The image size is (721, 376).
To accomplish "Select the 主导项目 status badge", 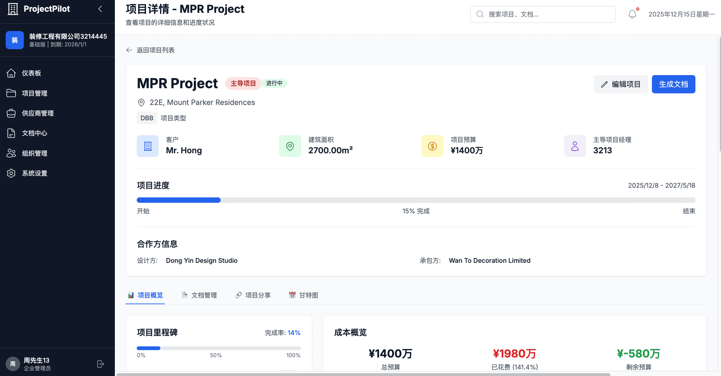I will click(243, 83).
